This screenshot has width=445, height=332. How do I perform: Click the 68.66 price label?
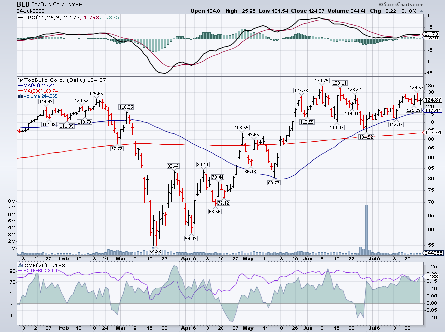[214, 212]
